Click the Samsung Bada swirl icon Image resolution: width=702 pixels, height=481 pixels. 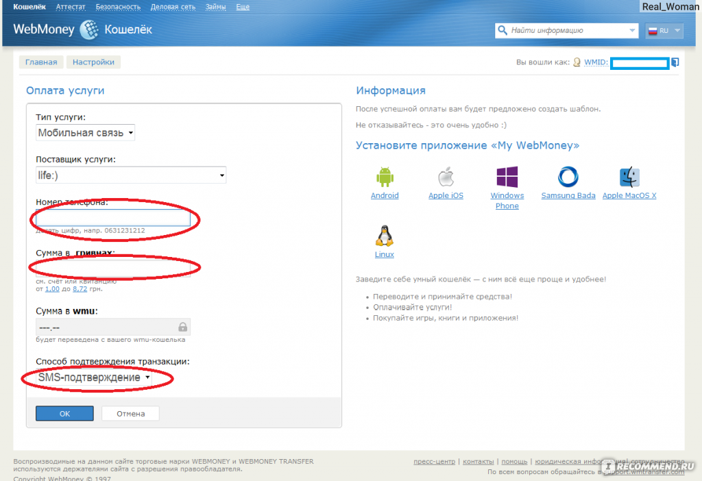point(568,177)
